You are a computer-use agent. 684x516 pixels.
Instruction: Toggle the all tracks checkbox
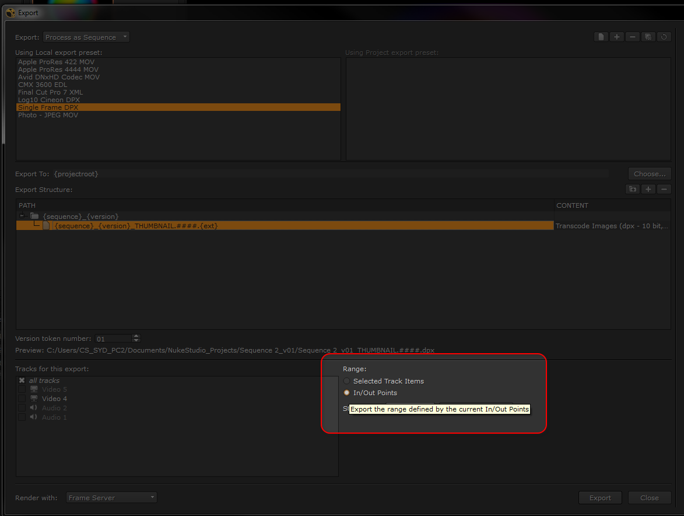tap(22, 381)
